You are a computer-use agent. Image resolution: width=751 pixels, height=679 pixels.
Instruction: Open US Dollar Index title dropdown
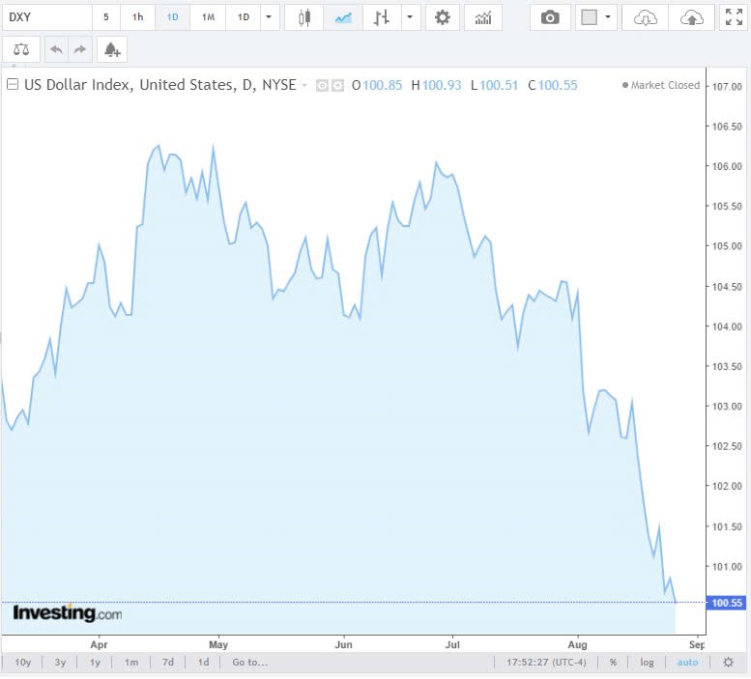[304, 86]
